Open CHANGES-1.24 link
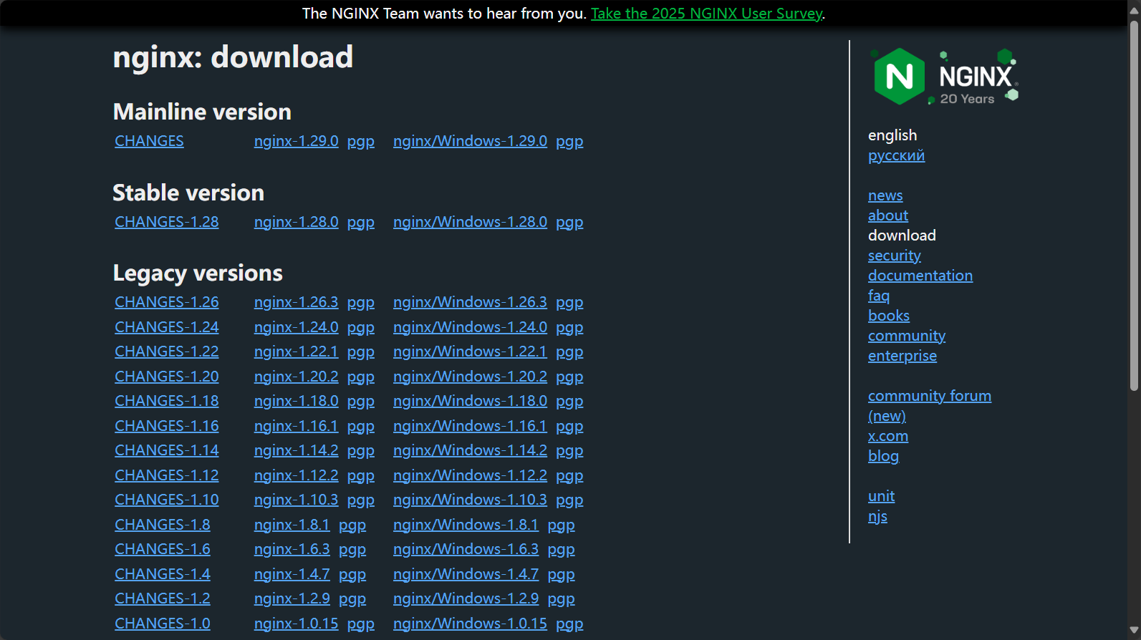The height and width of the screenshot is (640, 1141). [167, 327]
